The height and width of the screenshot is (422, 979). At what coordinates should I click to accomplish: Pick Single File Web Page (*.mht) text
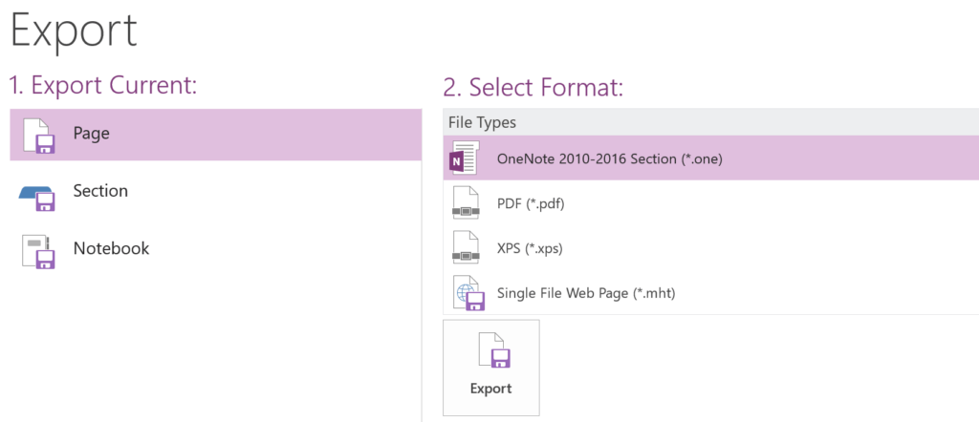pyautogui.click(x=586, y=293)
